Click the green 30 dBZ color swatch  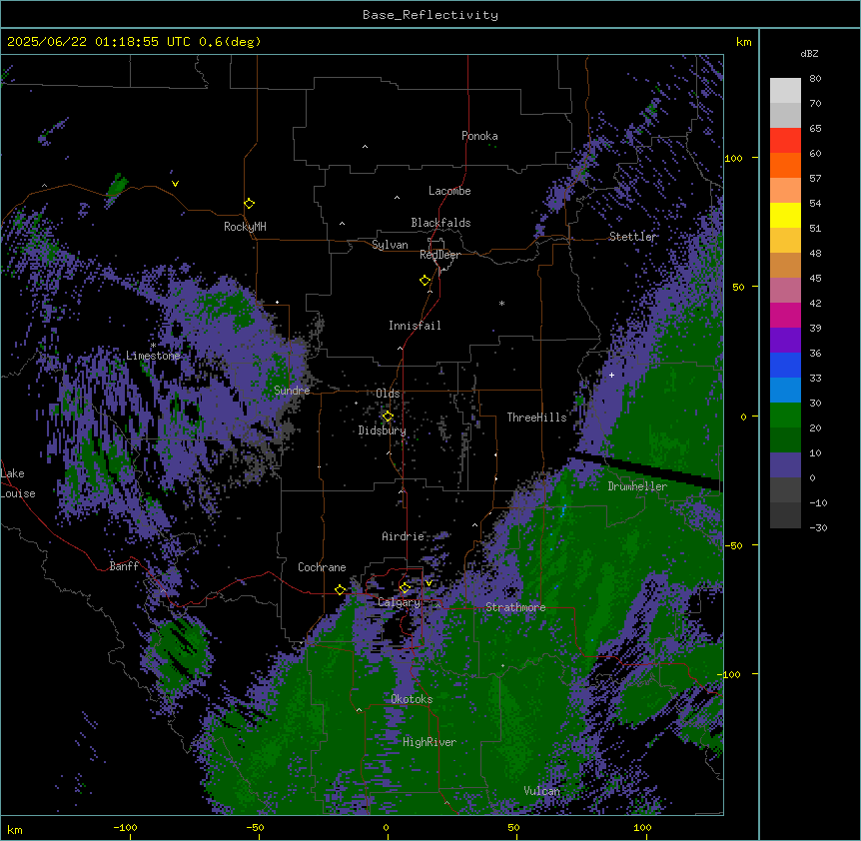[785, 416]
